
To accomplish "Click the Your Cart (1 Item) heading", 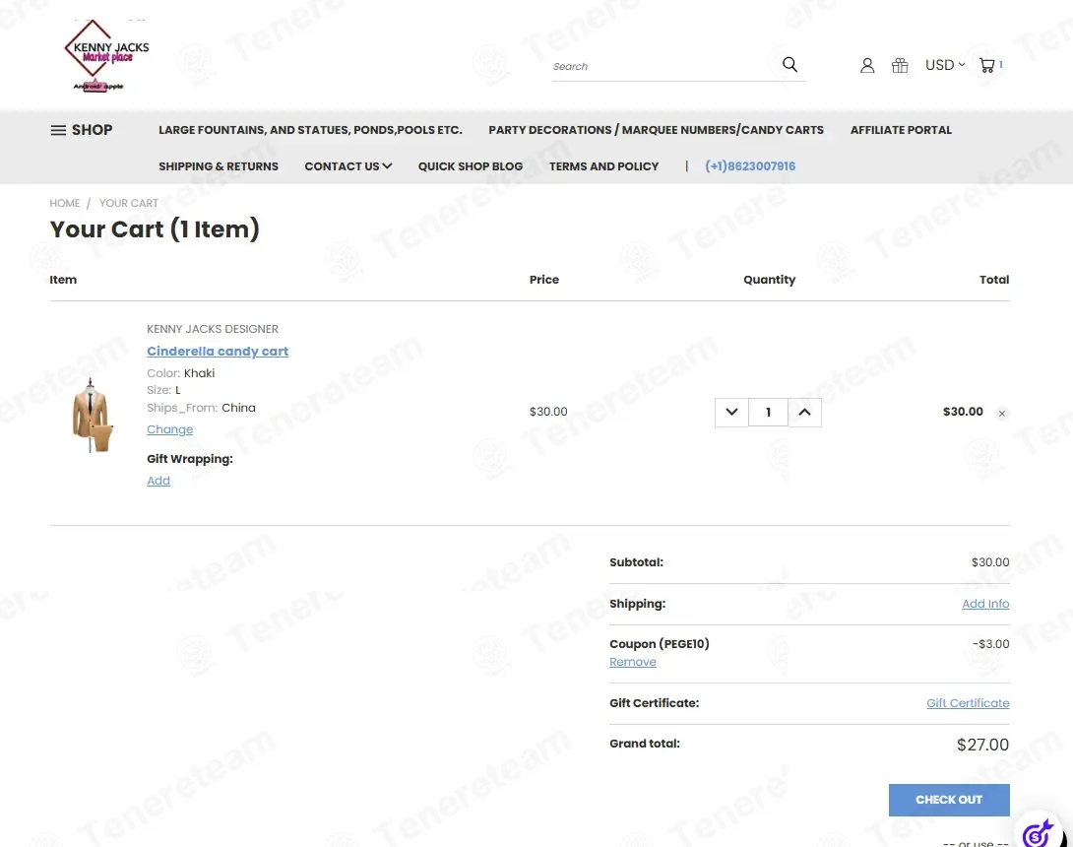I will [x=155, y=229].
